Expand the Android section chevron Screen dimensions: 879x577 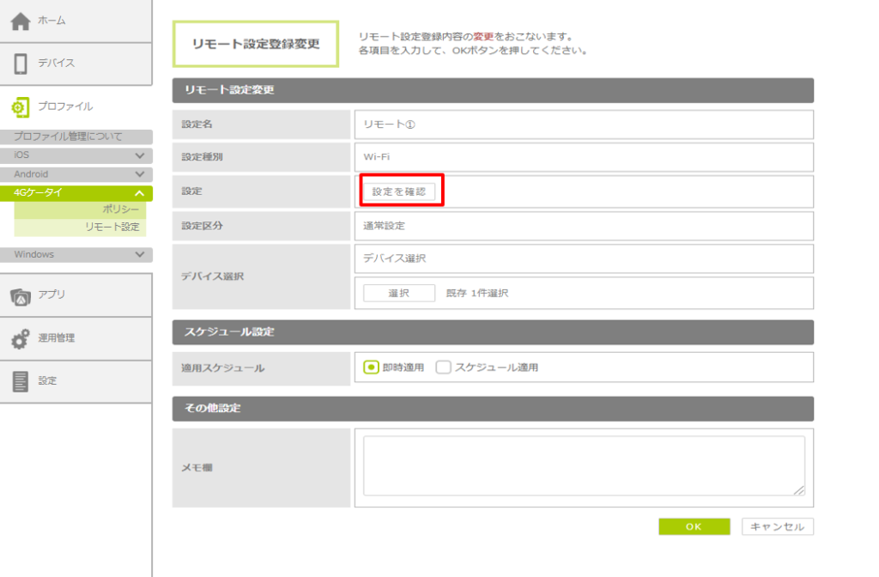[140, 174]
